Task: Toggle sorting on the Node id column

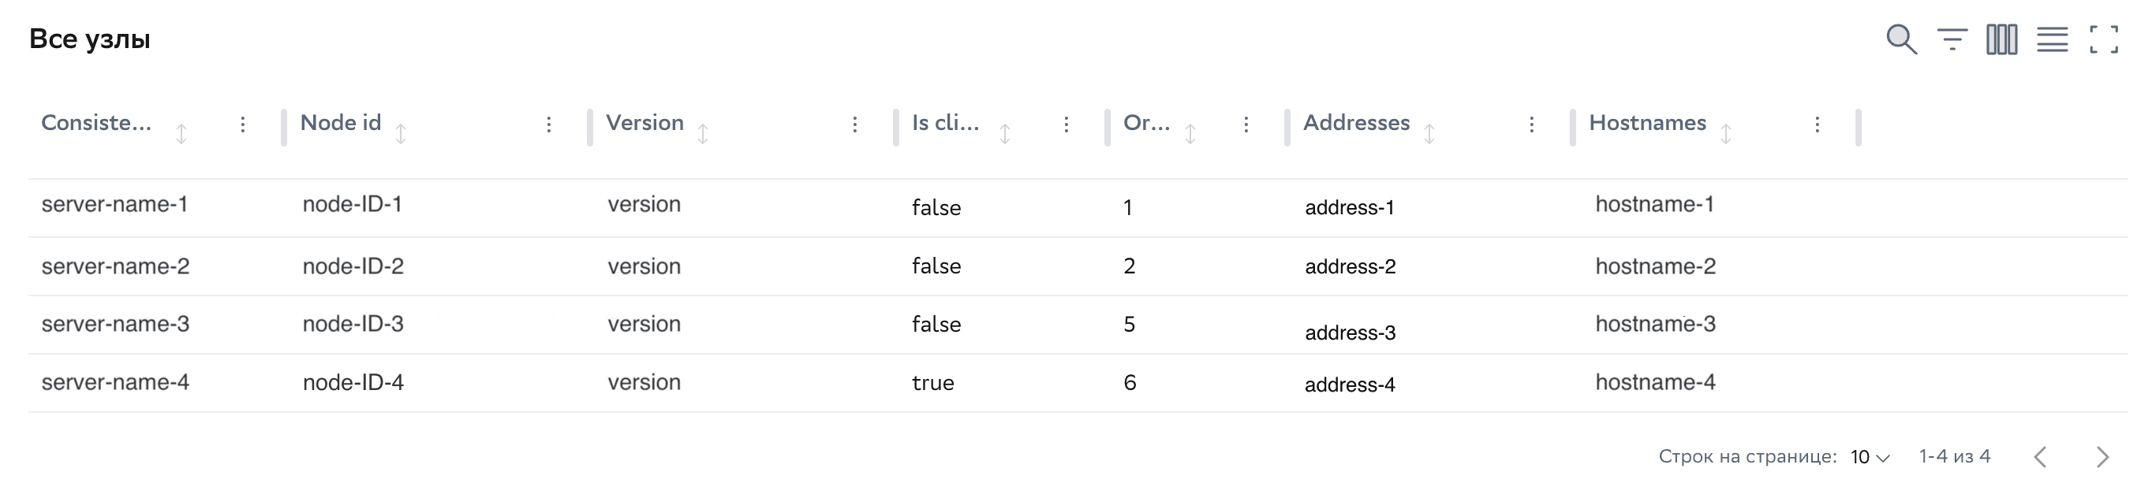Action: 402,131
